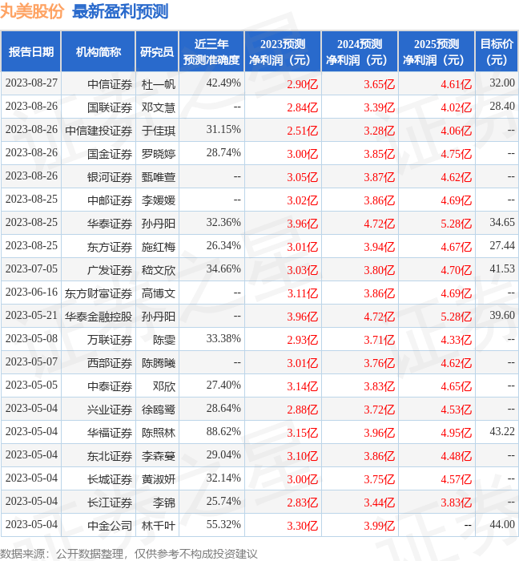Select the 88.62% accuracy value

[223, 433]
